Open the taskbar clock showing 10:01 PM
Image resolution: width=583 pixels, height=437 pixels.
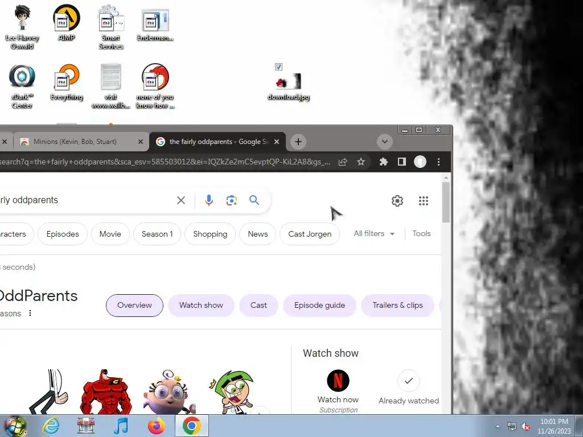coord(554,426)
